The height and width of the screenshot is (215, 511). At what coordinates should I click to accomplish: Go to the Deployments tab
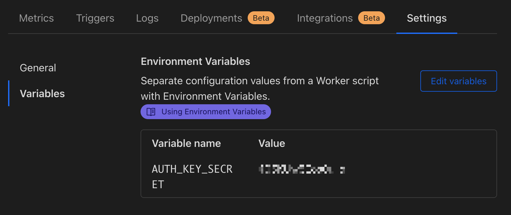tap(211, 18)
